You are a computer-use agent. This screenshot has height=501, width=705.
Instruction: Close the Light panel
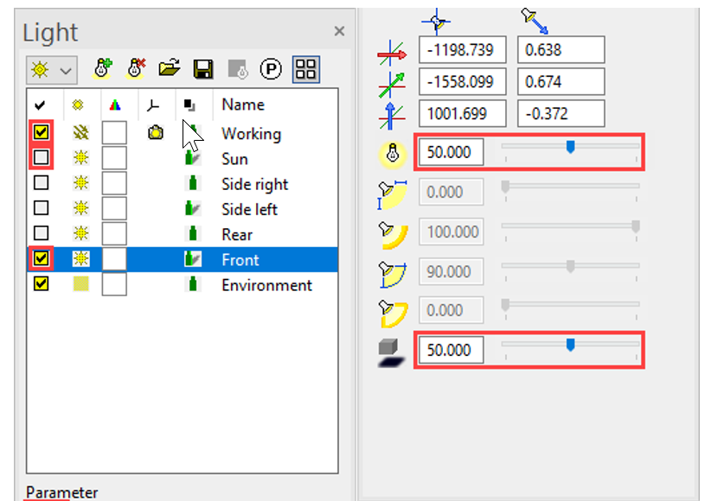pyautogui.click(x=339, y=31)
